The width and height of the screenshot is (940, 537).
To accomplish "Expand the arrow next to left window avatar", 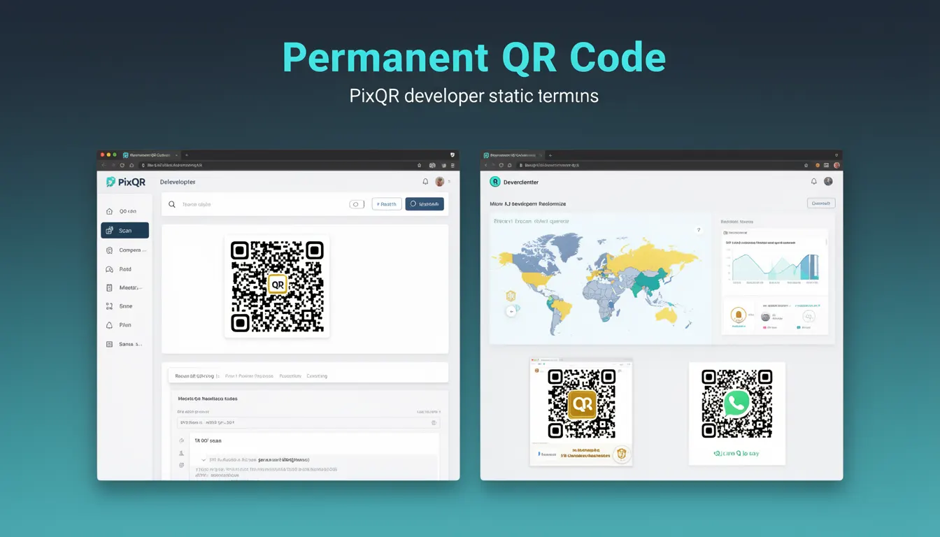I will 449,182.
